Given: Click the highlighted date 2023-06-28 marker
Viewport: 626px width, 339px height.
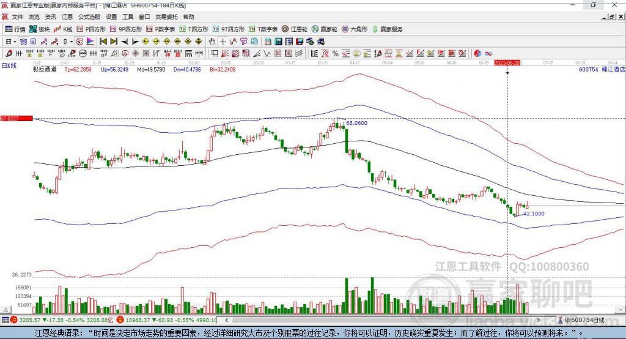Looking at the screenshot, I should 507,63.
